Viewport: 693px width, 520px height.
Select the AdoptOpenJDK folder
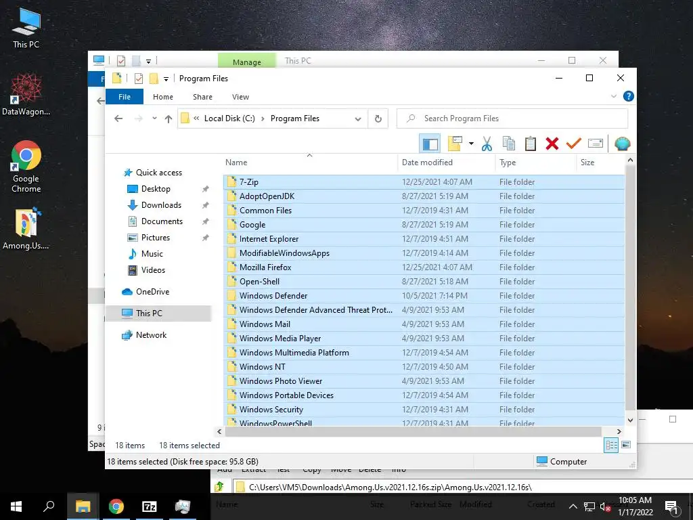[x=424, y=196]
